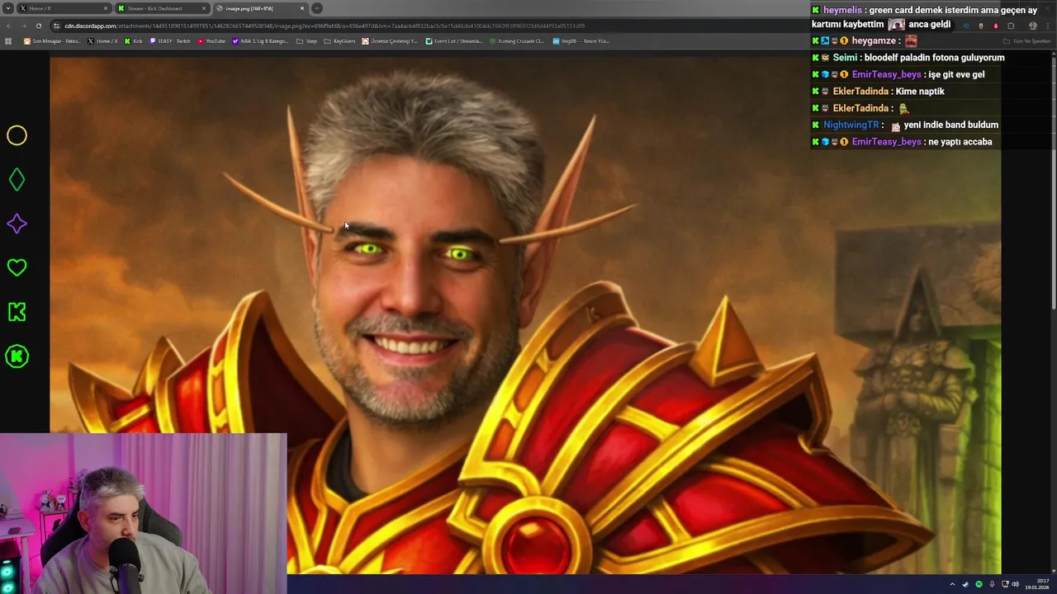
Task: Open the apps grid in bookmarks bar
Action: (x=8, y=40)
